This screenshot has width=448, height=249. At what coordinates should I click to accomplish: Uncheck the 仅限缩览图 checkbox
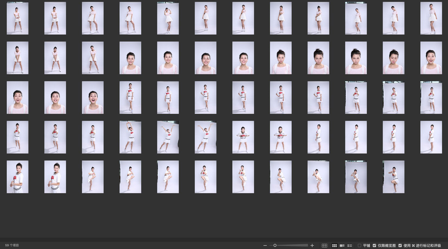(374, 245)
